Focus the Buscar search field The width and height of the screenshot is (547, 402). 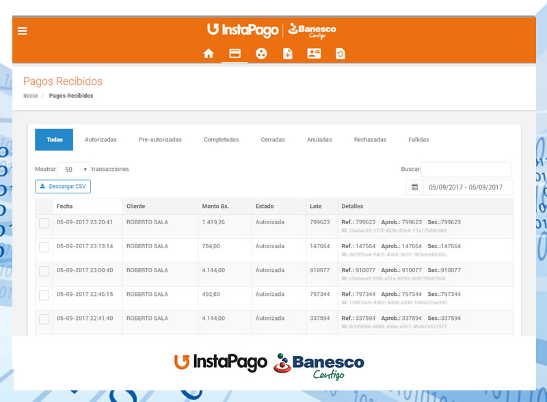pos(466,170)
